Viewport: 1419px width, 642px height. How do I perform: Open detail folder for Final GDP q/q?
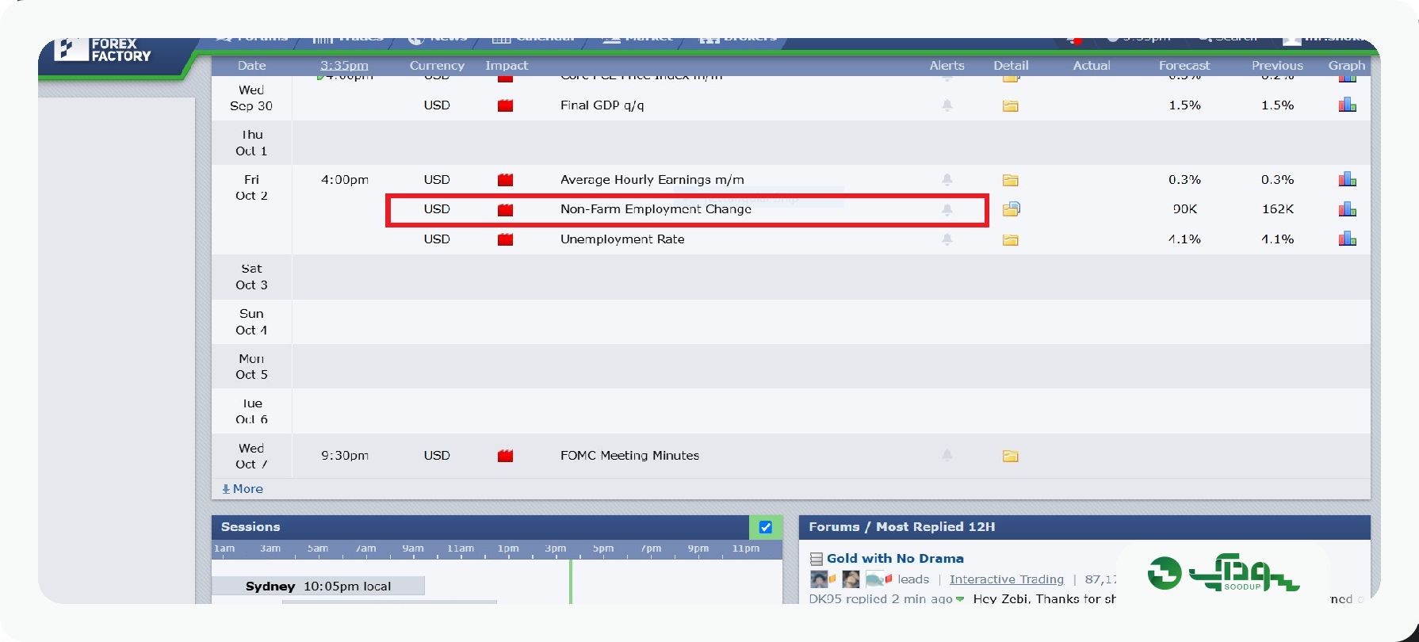(1010, 105)
